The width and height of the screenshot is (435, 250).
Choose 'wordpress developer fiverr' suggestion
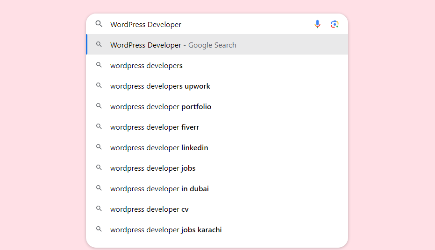tap(217, 127)
